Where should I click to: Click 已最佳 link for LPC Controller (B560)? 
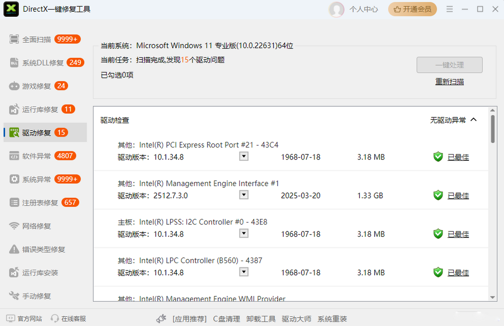pyautogui.click(x=458, y=273)
